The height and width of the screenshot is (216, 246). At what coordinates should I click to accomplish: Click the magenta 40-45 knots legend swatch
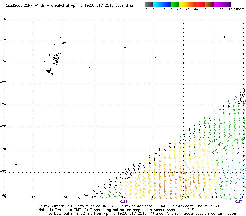[218, 4]
